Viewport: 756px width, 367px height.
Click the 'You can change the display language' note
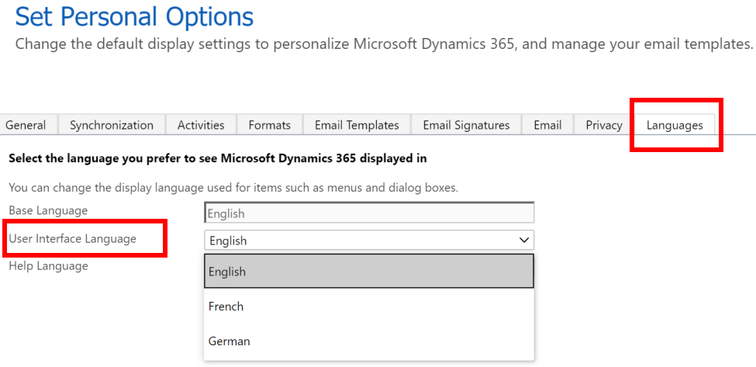(x=233, y=188)
